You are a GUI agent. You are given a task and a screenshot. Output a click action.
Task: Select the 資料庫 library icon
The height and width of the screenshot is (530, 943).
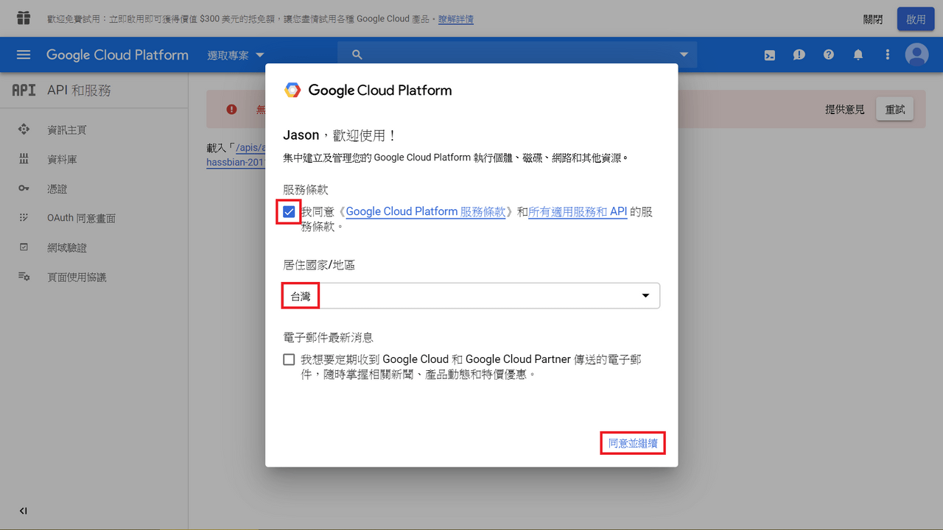[24, 159]
